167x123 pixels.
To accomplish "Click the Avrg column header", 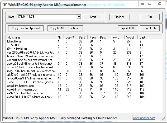I will [x=118, y=37].
